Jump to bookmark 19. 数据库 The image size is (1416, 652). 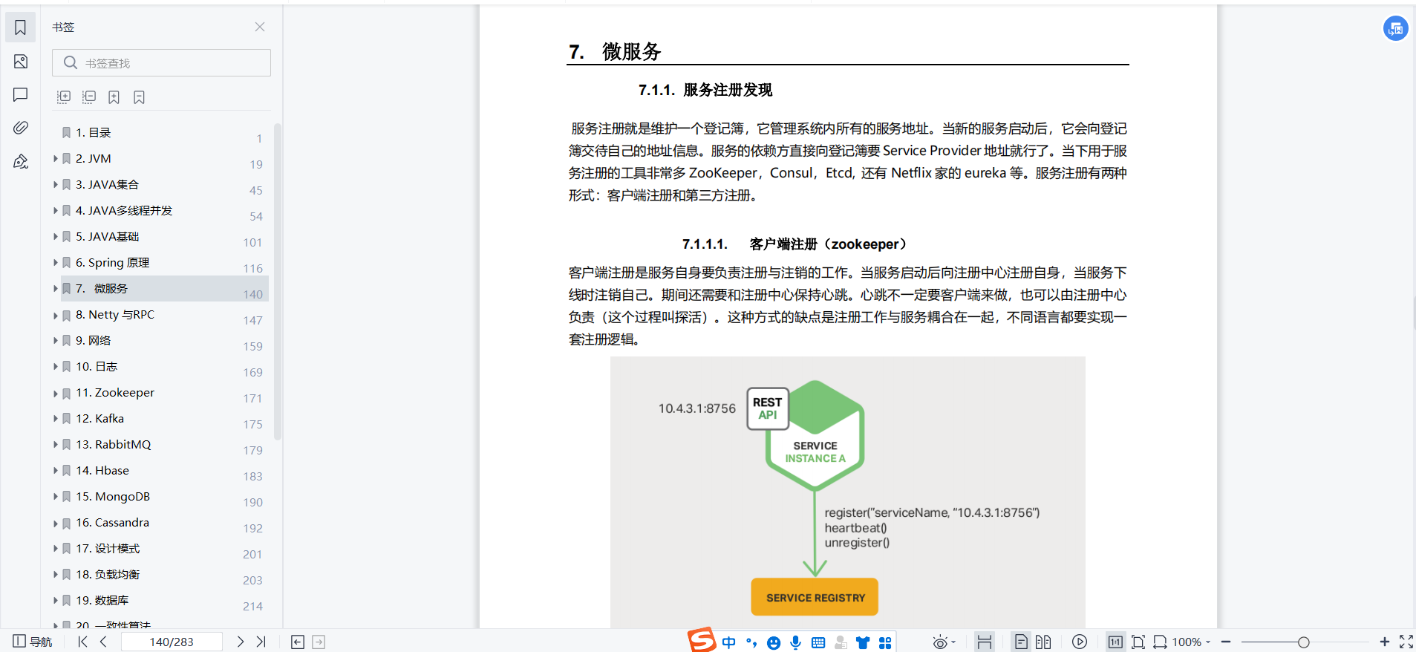[102, 601]
